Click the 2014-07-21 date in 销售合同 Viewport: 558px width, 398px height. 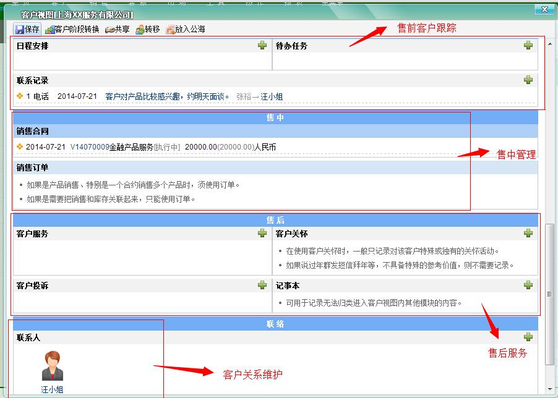click(46, 146)
